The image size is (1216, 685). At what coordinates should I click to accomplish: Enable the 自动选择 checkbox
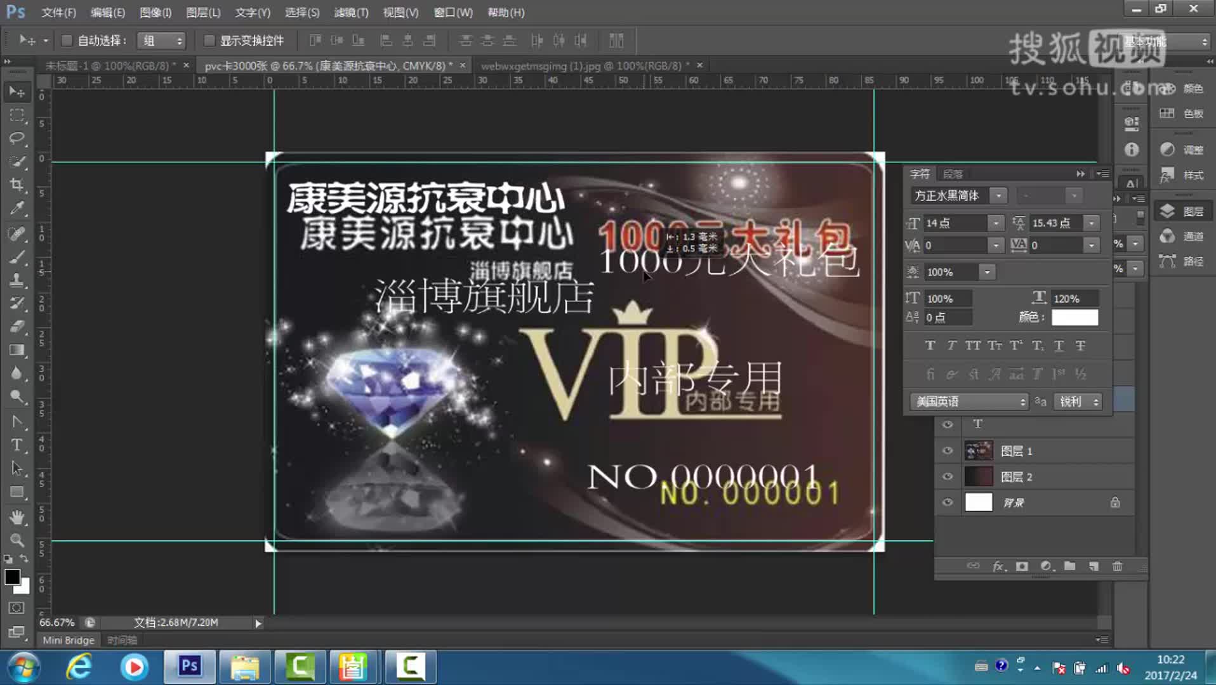(x=67, y=40)
